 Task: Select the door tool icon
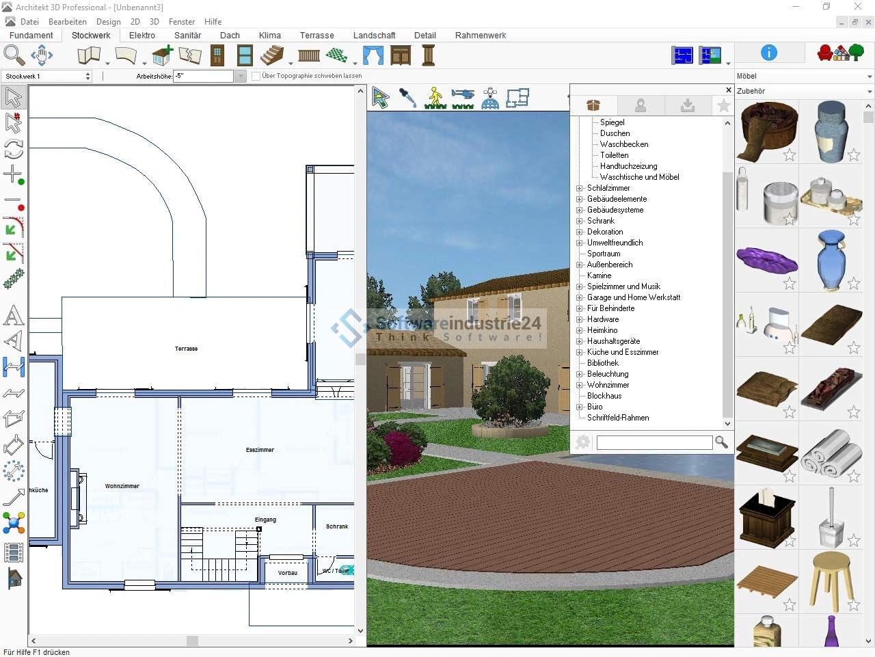pyautogui.click(x=217, y=55)
